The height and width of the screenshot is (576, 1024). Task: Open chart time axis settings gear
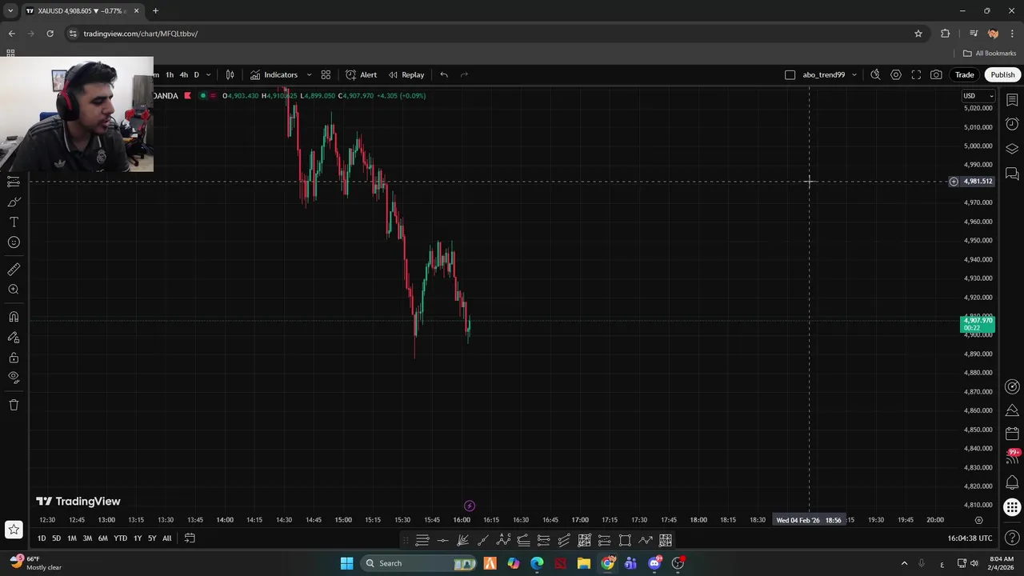(x=978, y=520)
